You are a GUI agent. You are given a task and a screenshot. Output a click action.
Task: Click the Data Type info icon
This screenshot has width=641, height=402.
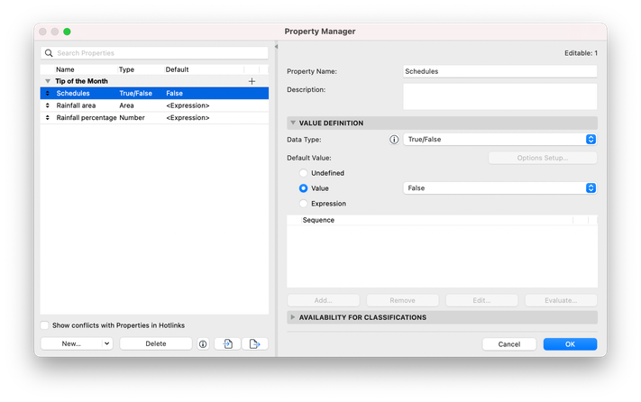[394, 140]
